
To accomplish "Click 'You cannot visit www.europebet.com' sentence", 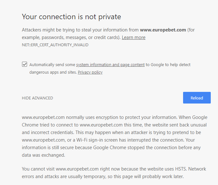I will coord(60,169).
